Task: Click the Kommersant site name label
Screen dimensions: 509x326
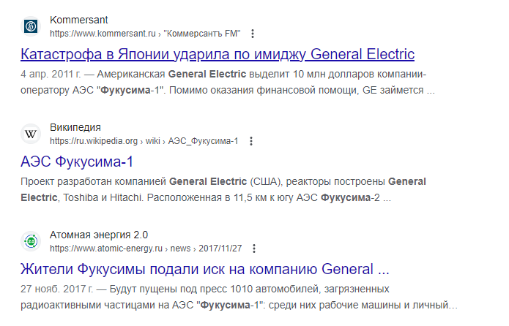Action: click(x=79, y=20)
